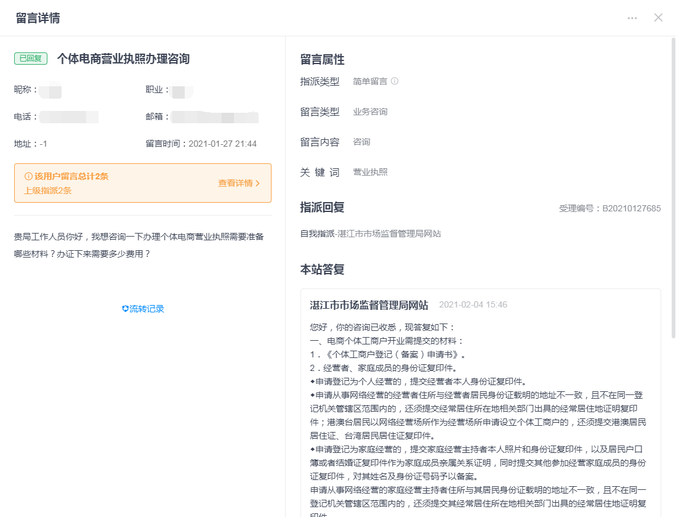
Task: Close the 留言详情 panel
Action: pos(658,17)
